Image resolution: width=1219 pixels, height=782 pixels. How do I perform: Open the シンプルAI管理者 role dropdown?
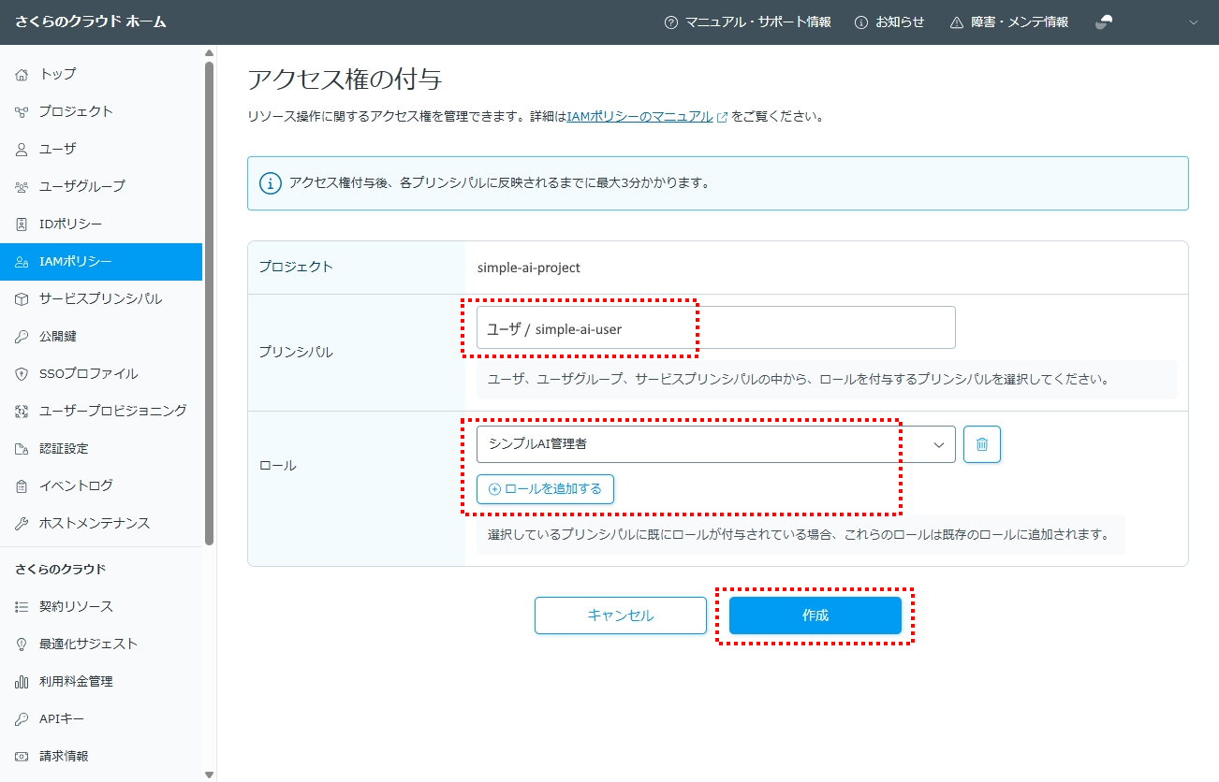pos(715,444)
